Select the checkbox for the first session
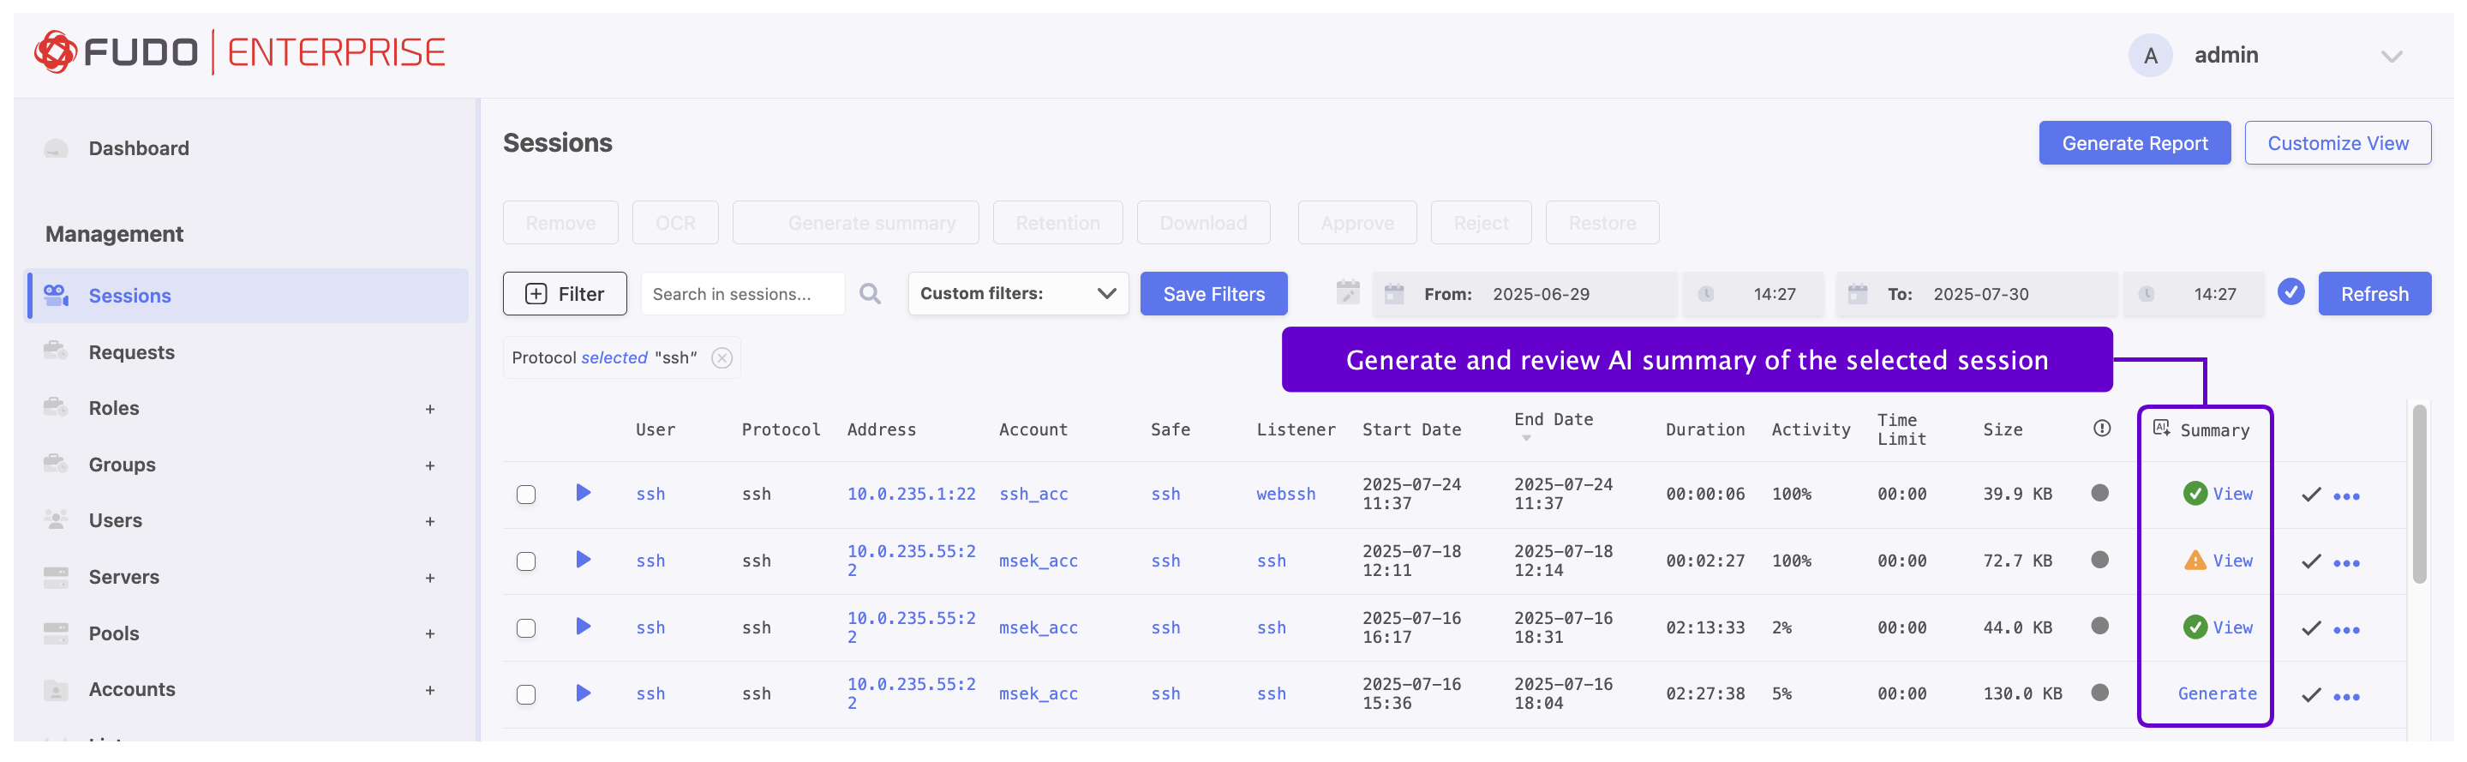Image resolution: width=2467 pixels, height=762 pixels. tap(526, 495)
